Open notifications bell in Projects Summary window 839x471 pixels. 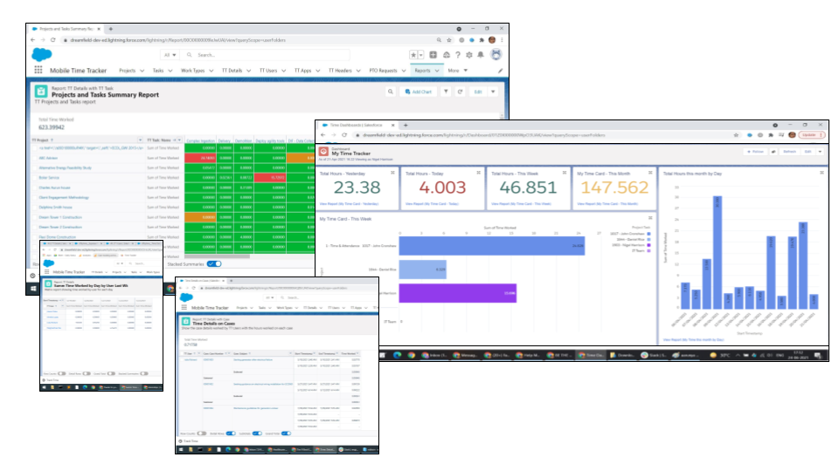pyautogui.click(x=481, y=54)
